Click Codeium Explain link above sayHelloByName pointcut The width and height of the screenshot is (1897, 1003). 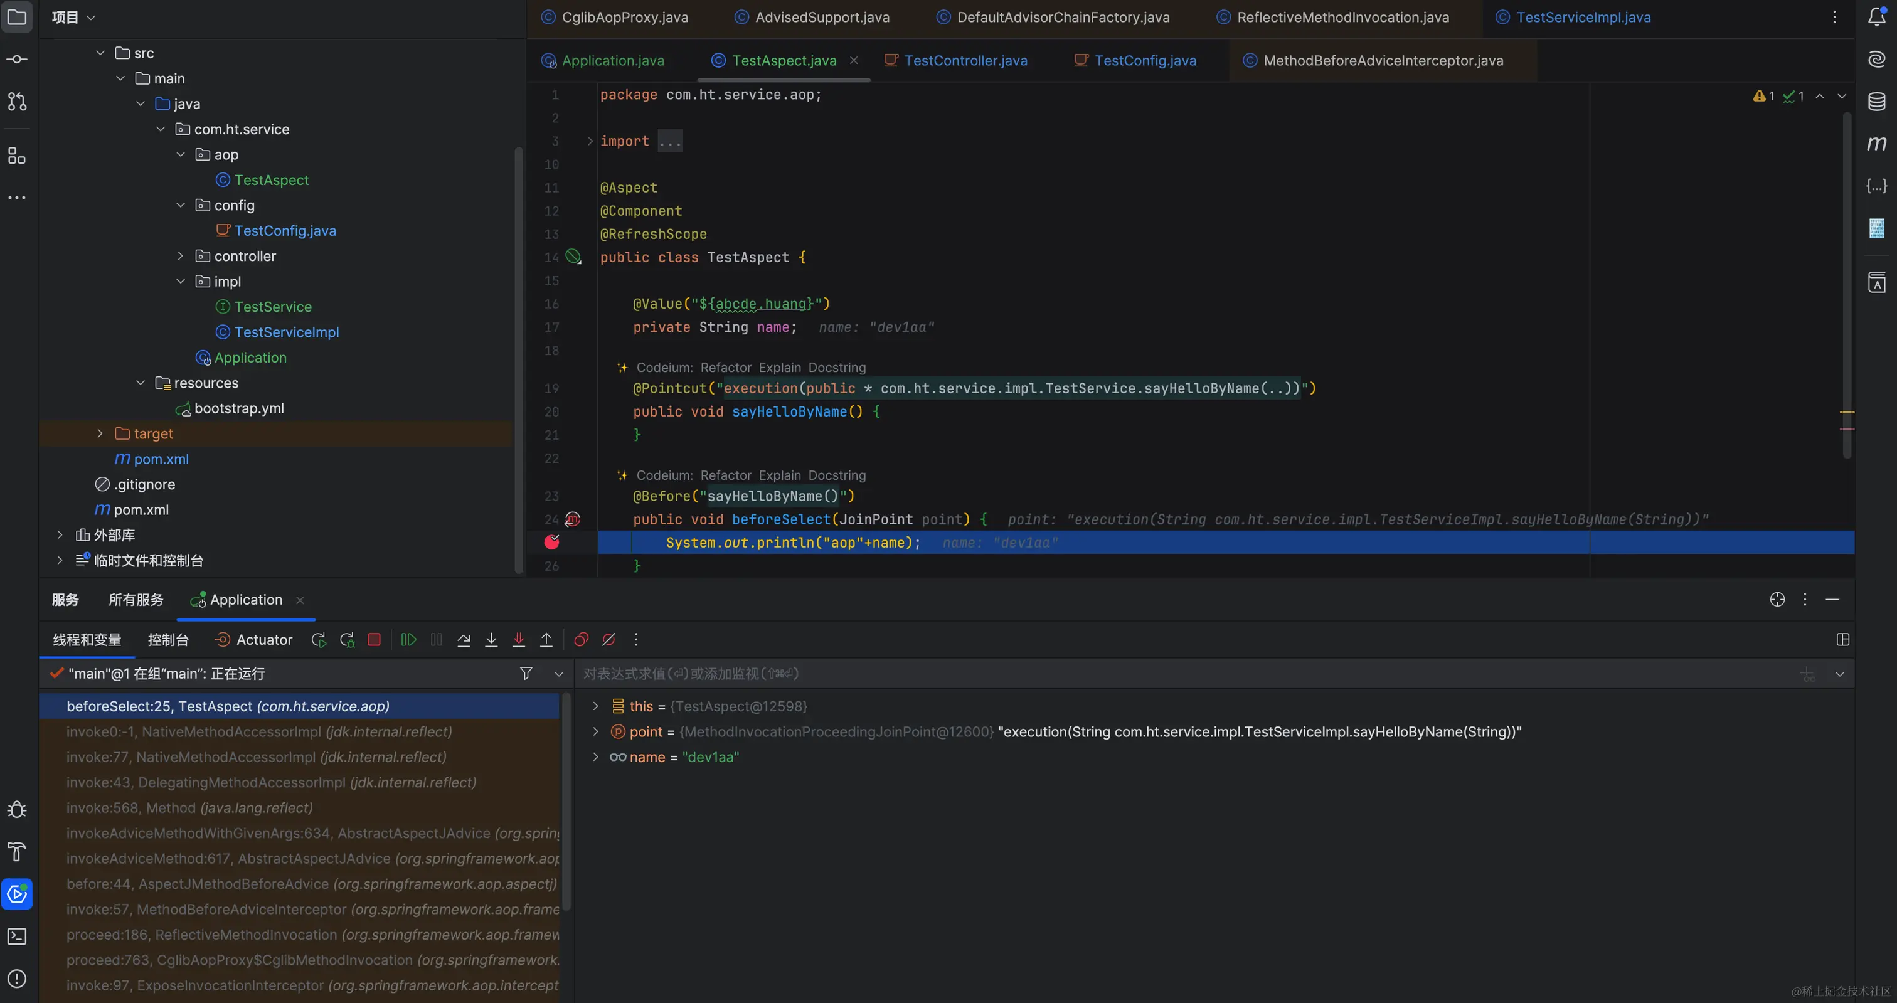[779, 368]
